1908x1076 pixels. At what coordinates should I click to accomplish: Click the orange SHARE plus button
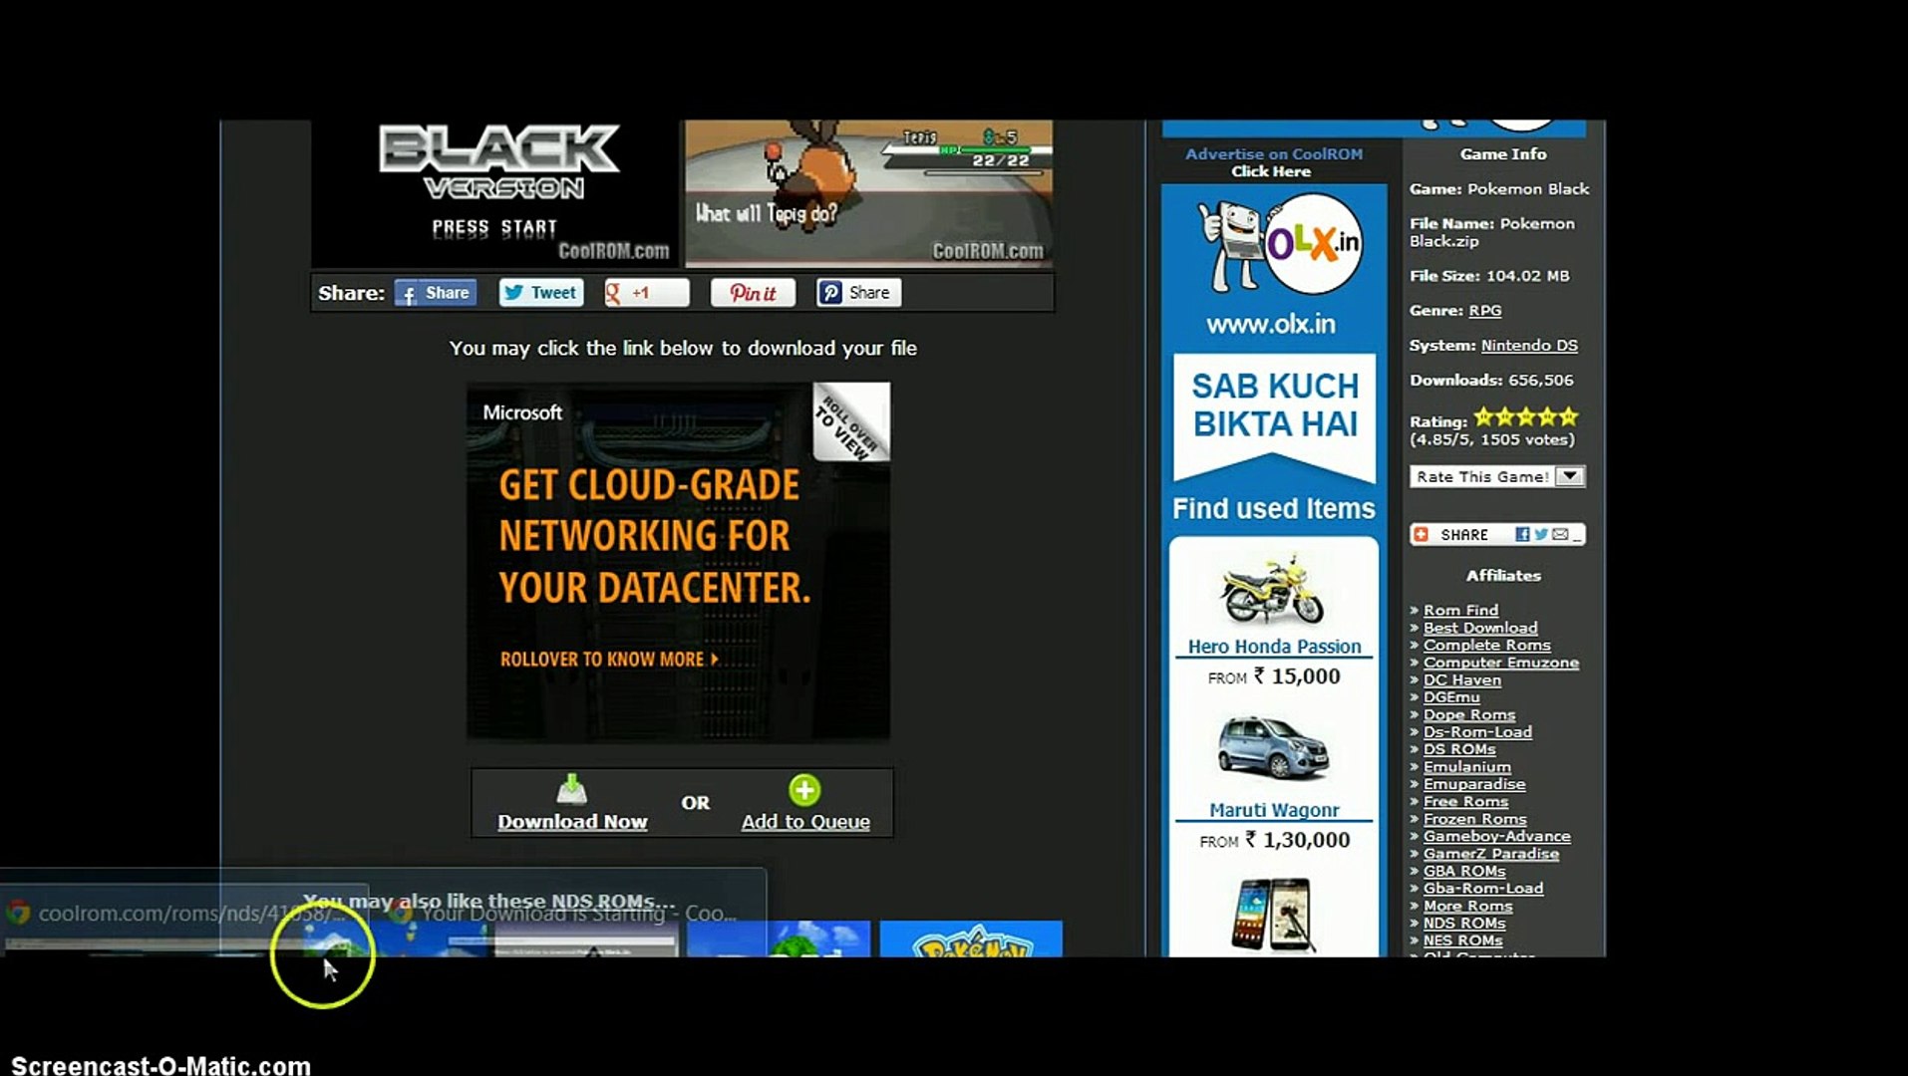(1422, 535)
